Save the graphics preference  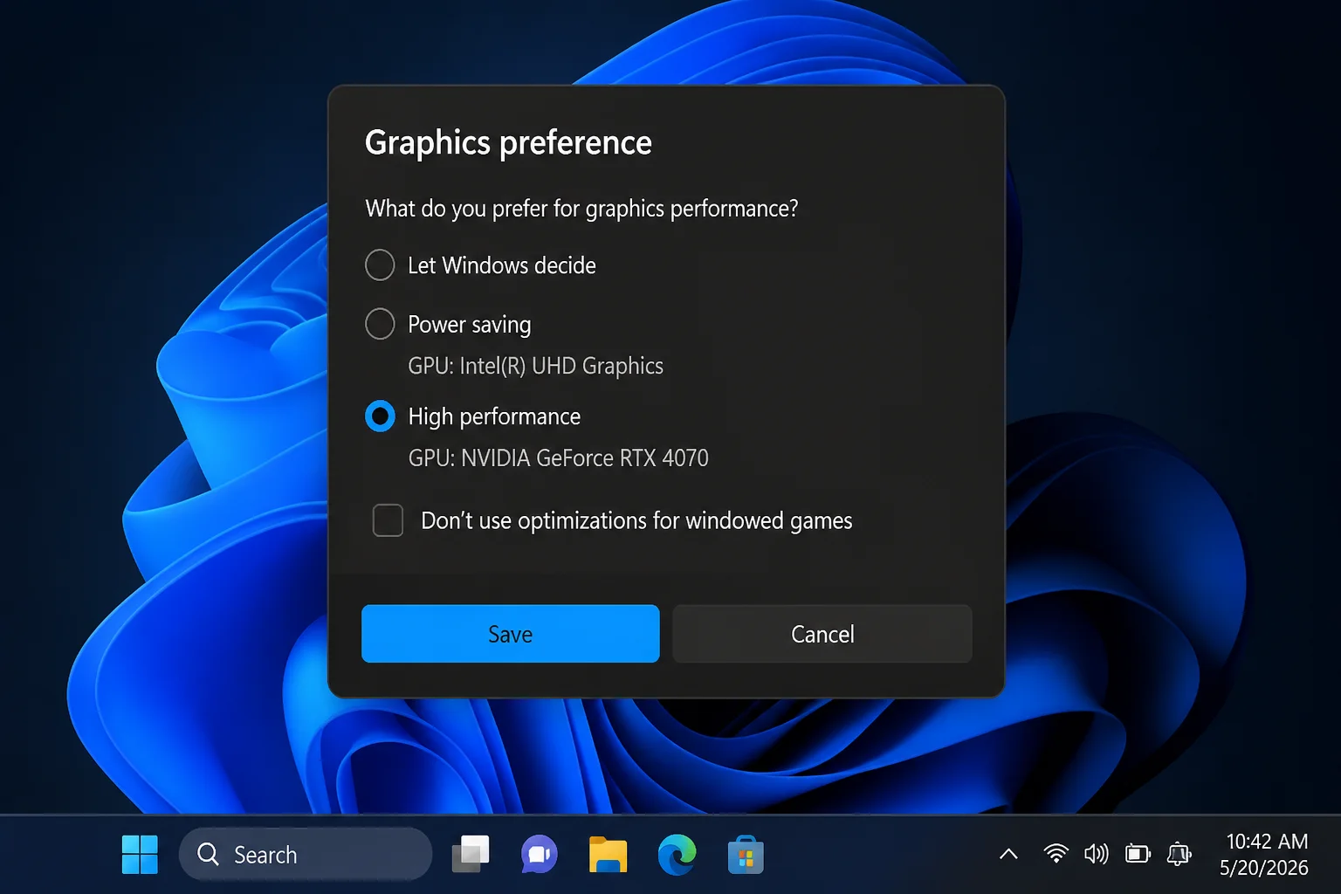point(511,634)
